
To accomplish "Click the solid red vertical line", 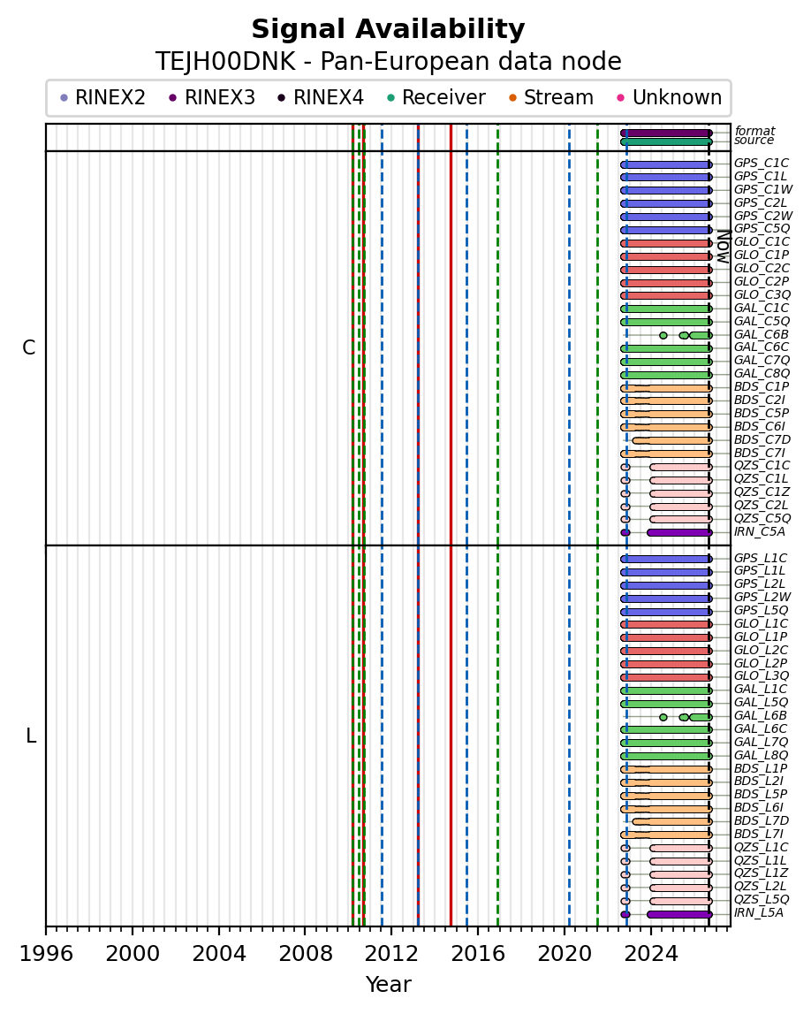I will pyautogui.click(x=451, y=524).
